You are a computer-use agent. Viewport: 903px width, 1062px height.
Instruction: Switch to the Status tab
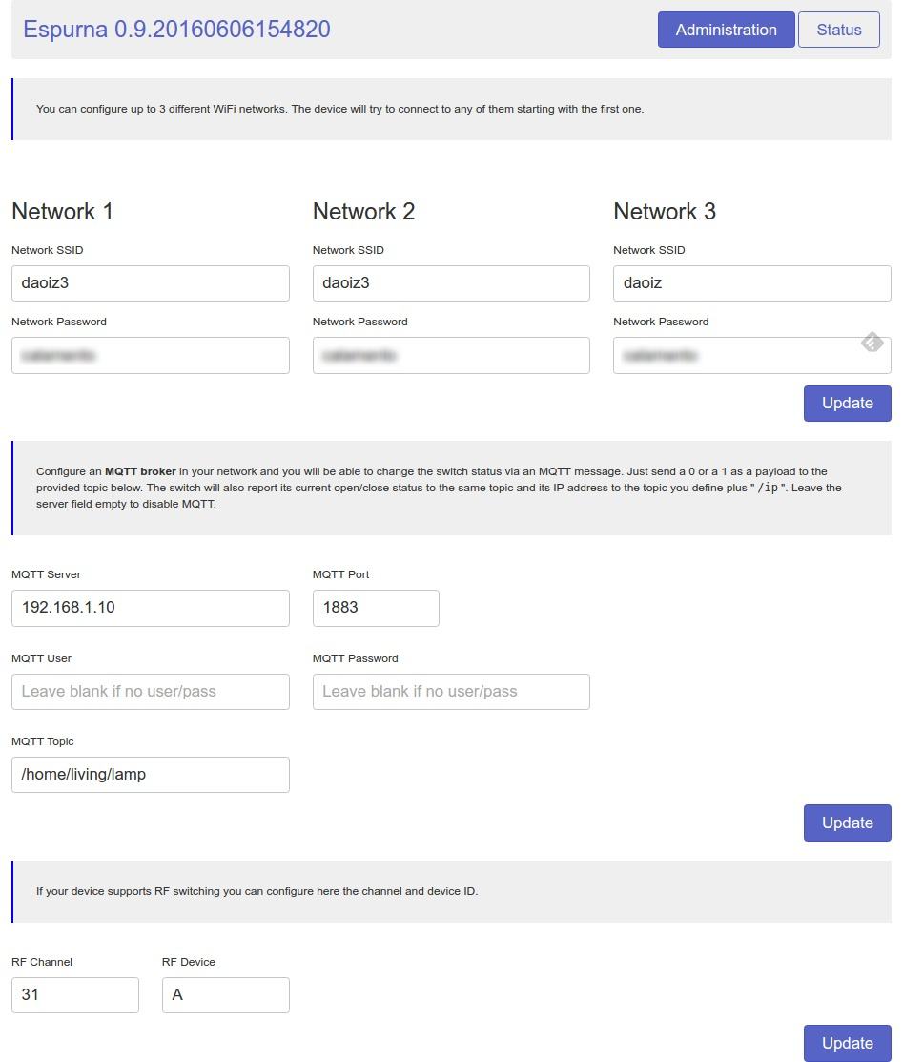[x=838, y=30]
